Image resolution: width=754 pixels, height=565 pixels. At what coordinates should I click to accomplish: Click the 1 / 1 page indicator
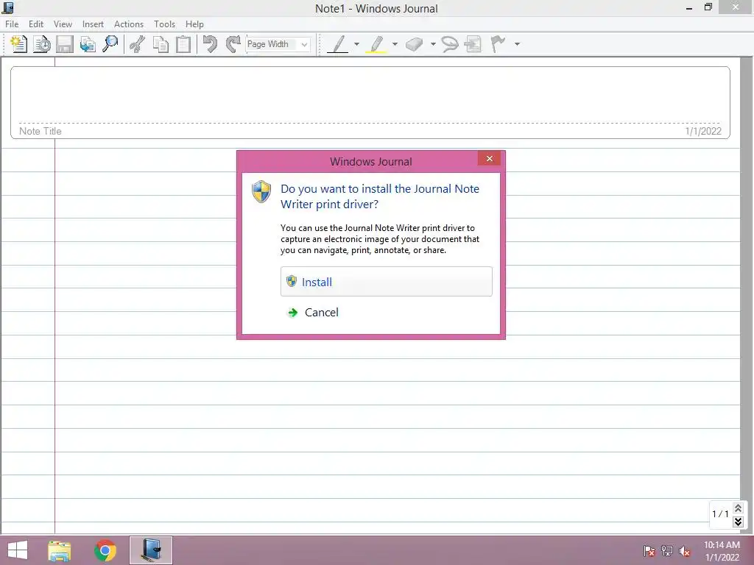(720, 514)
